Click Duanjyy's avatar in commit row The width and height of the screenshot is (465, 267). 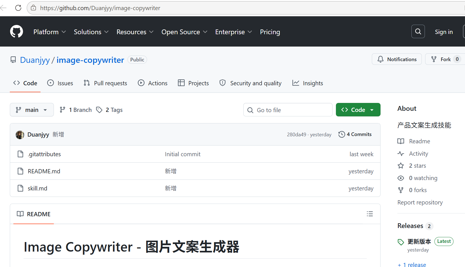point(20,135)
